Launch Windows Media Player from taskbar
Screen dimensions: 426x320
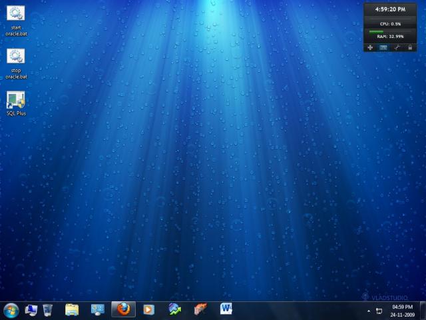(148, 309)
